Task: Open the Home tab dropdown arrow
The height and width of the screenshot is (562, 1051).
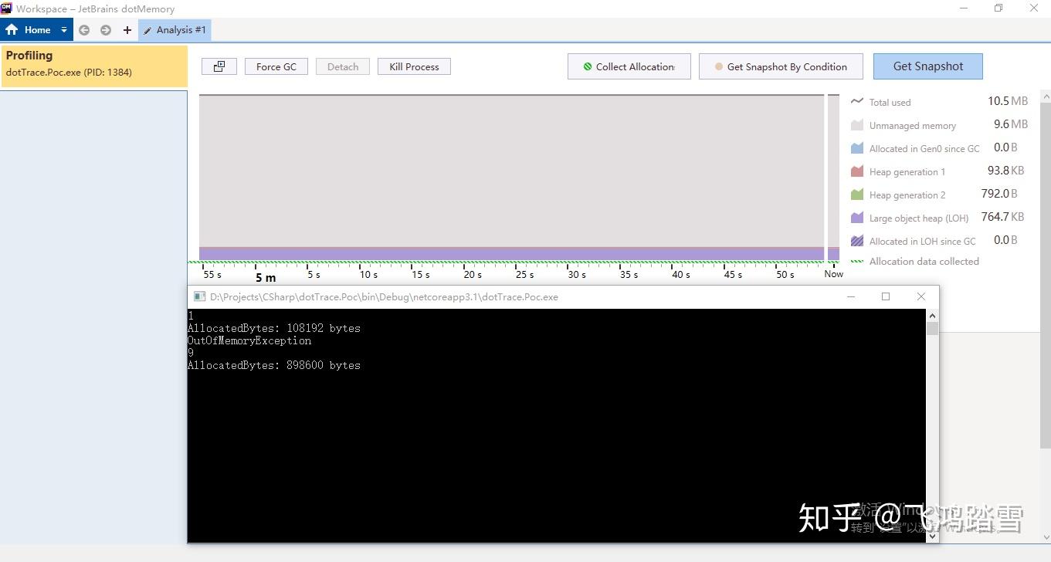Action: coord(63,29)
